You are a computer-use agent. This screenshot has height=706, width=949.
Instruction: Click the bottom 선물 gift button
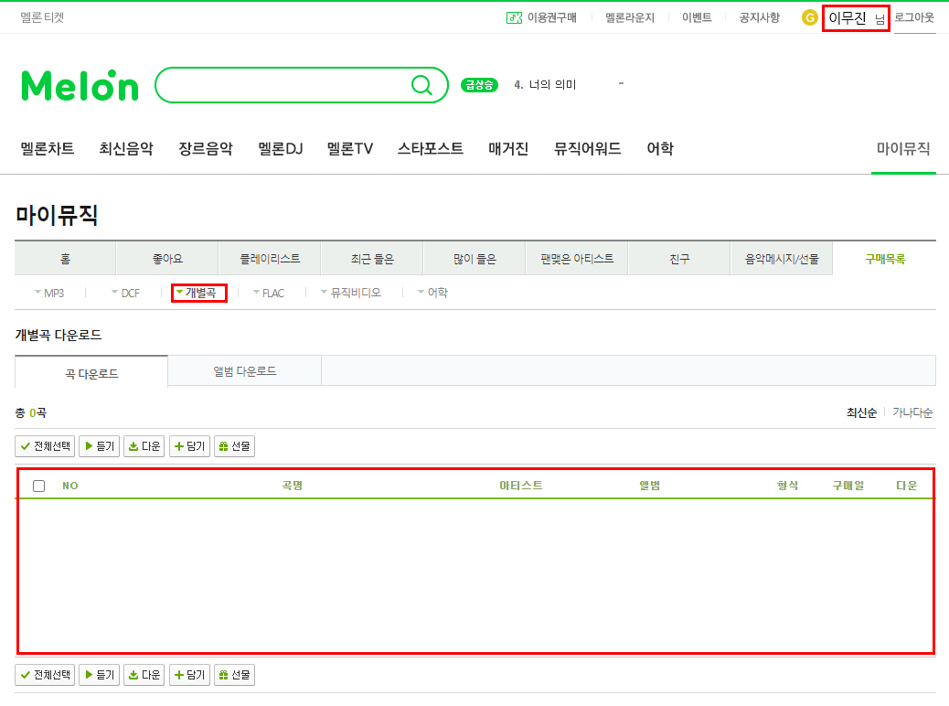234,675
